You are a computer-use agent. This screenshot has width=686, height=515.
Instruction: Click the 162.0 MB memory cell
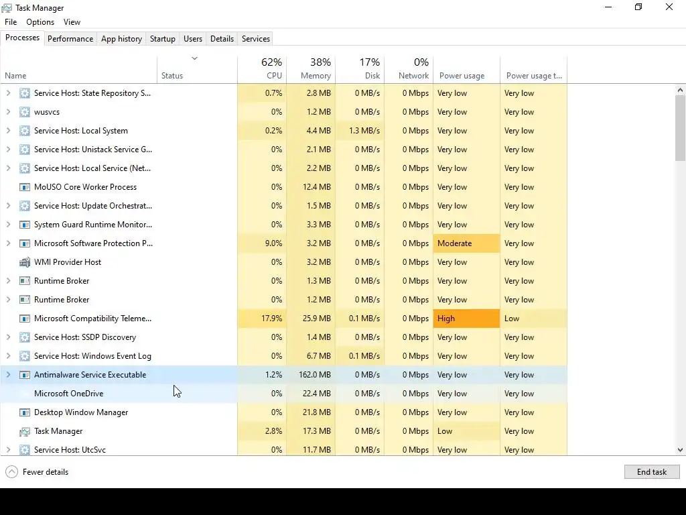311,375
